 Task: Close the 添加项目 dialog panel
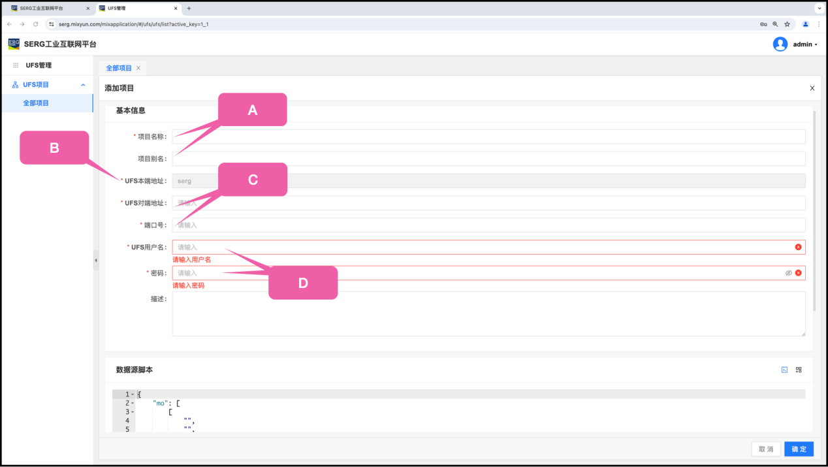pyautogui.click(x=812, y=88)
